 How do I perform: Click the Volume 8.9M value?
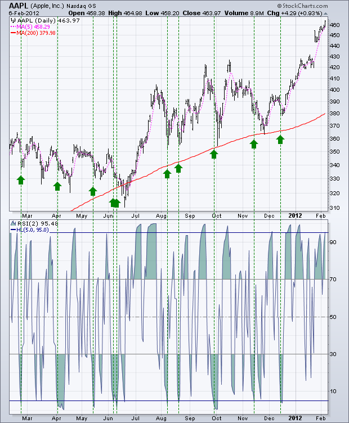pos(244,13)
